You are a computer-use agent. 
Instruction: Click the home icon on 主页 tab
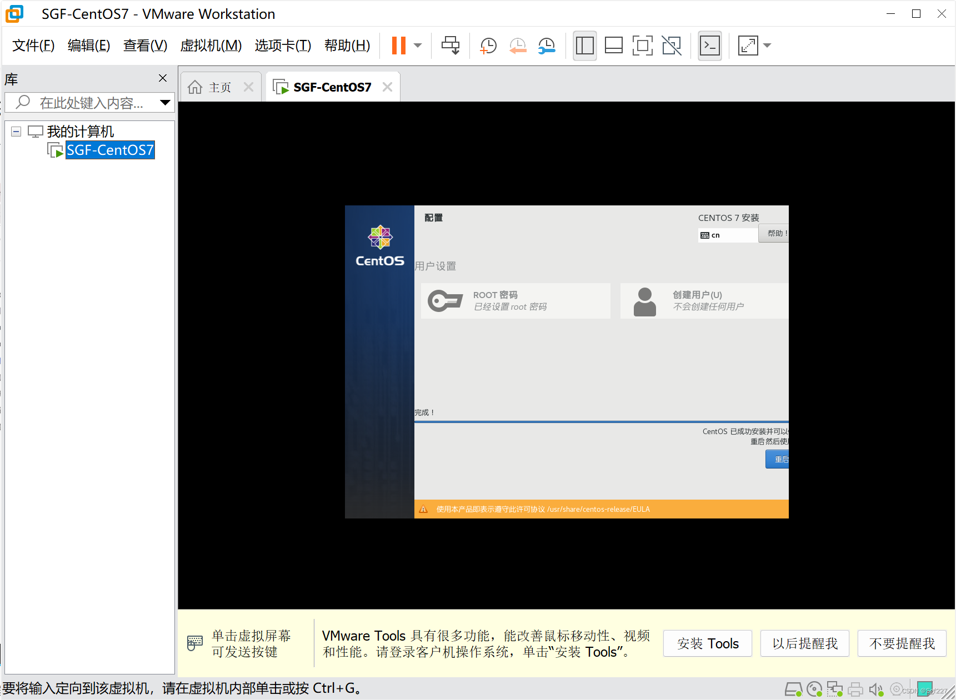(x=195, y=87)
